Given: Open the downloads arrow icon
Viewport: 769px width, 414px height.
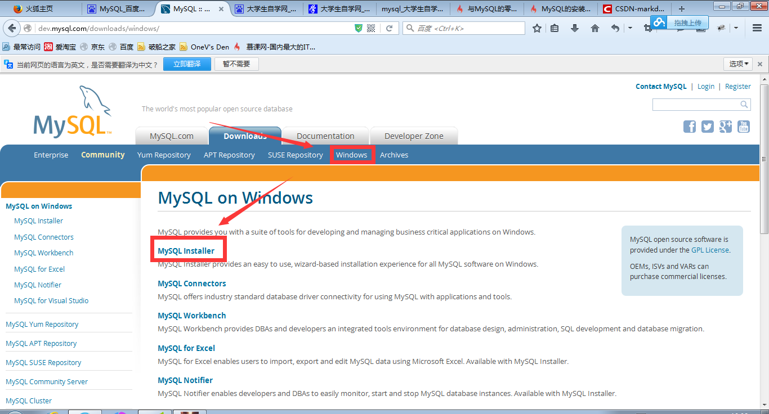Looking at the screenshot, I should click(575, 28).
